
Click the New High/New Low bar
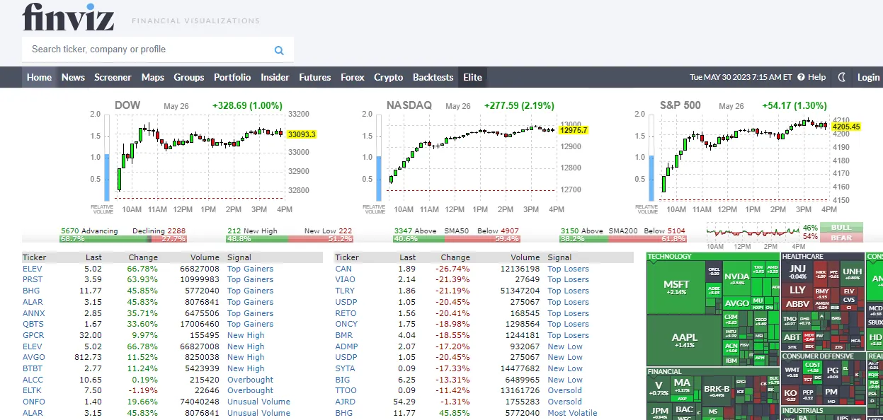(290, 239)
